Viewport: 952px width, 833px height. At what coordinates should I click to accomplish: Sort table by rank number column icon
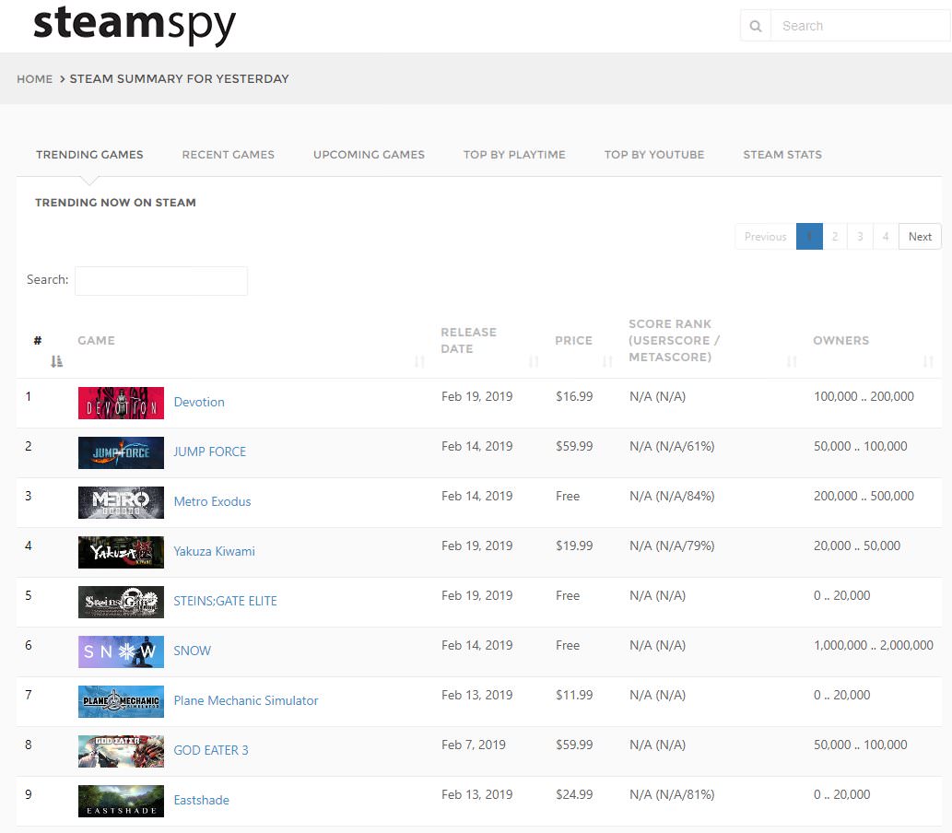click(x=57, y=361)
